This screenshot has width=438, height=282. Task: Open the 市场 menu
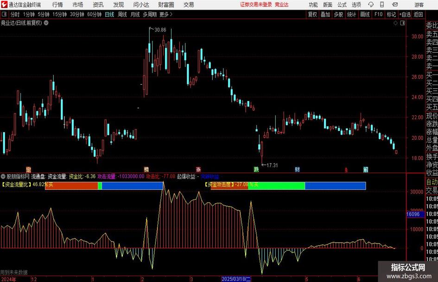(x=78, y=5)
